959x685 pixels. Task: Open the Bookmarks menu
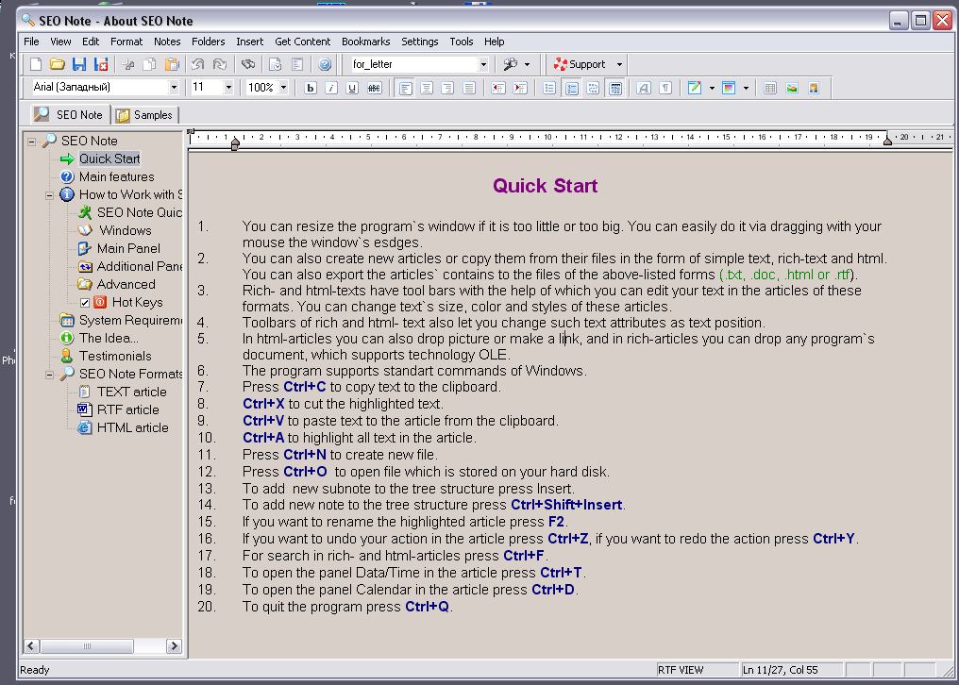click(365, 42)
